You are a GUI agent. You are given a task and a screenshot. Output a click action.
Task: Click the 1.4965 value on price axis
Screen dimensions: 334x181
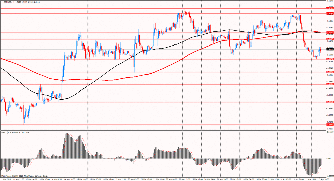click(x=330, y=88)
